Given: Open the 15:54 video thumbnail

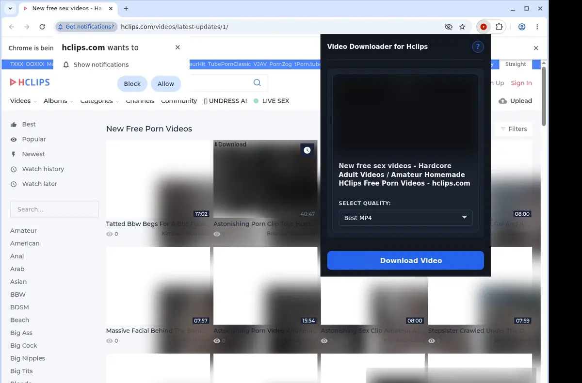Looking at the screenshot, I should click(x=265, y=286).
